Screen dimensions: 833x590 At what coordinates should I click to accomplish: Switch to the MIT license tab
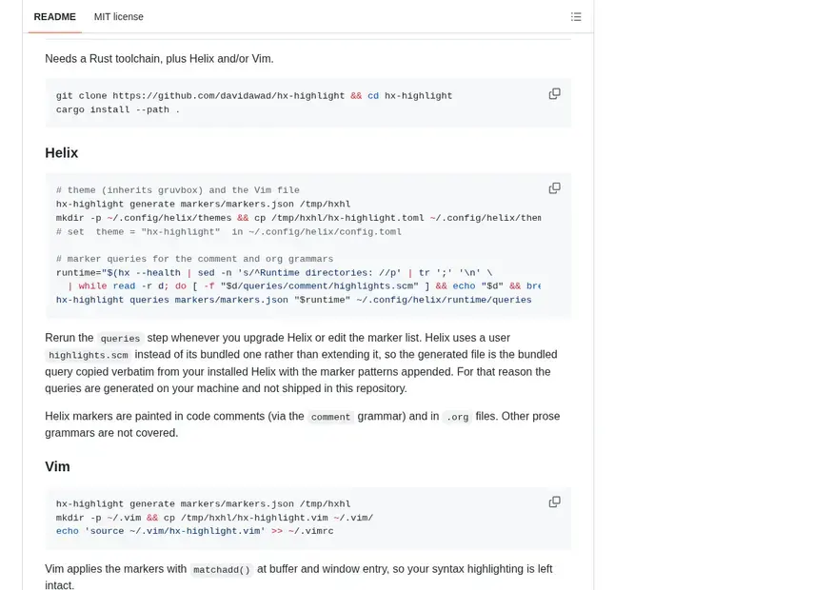118,17
